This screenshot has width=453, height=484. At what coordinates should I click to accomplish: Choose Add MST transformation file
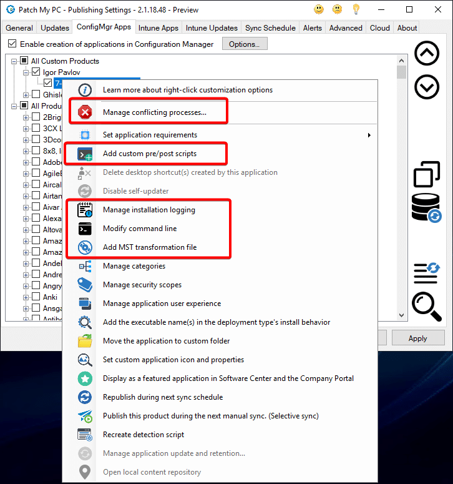click(149, 247)
